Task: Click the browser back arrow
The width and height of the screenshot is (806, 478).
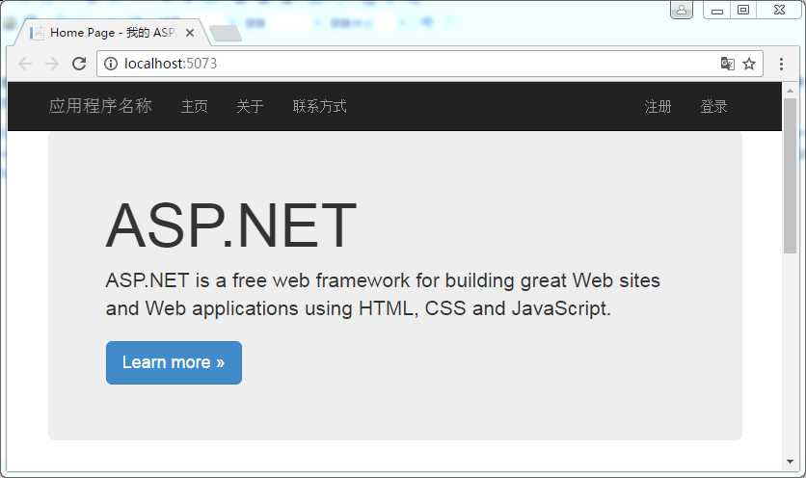Action: pyautogui.click(x=25, y=64)
